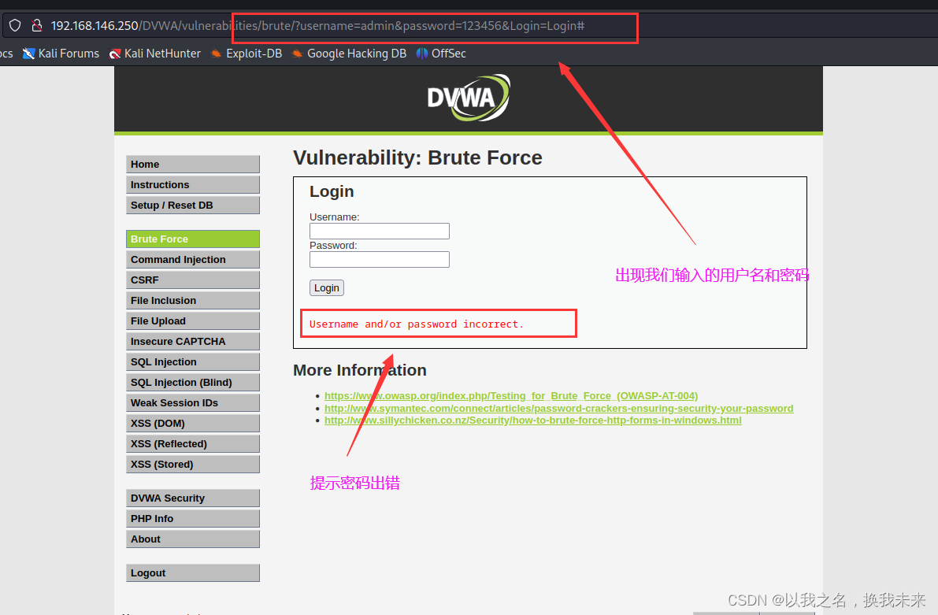Click the DVWA logo in header
The image size is (938, 615).
469,98
